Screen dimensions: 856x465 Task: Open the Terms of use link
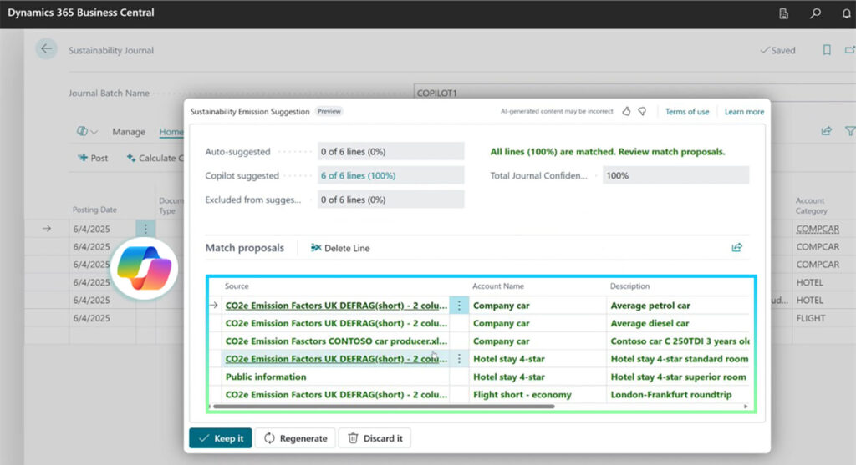tap(686, 112)
